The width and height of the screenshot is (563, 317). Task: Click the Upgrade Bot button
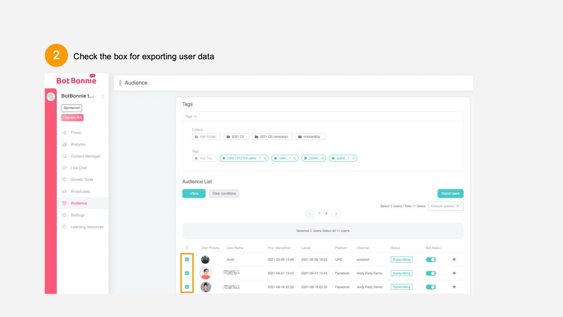click(x=72, y=118)
